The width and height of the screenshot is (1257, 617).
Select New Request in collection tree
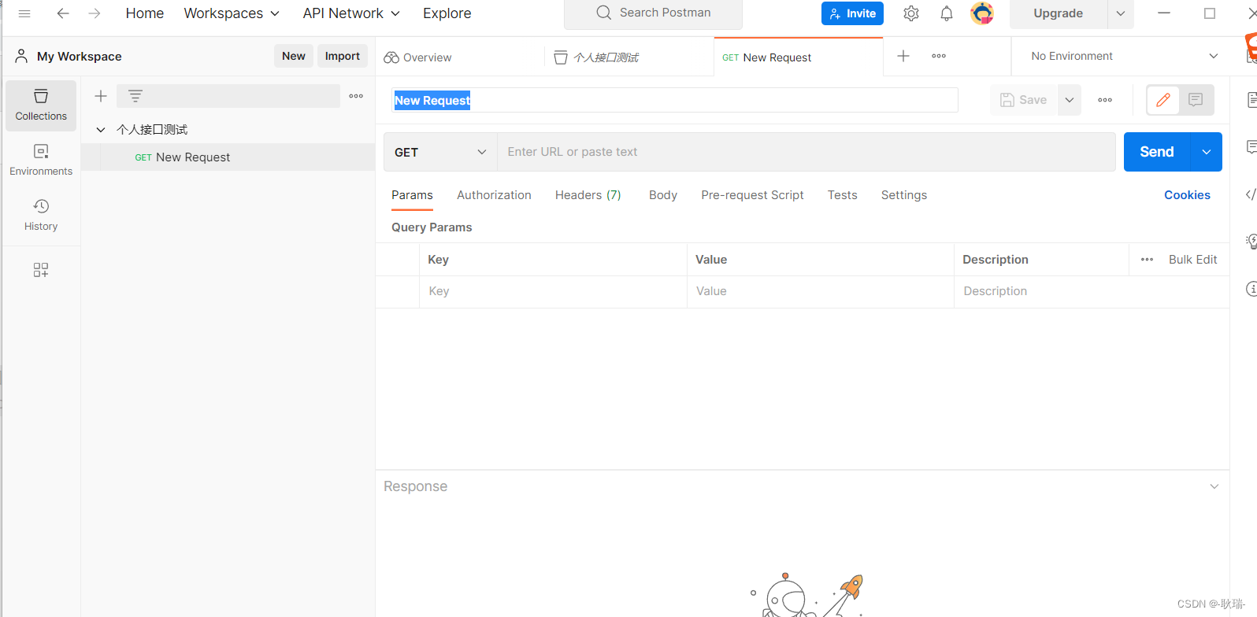coord(228,157)
